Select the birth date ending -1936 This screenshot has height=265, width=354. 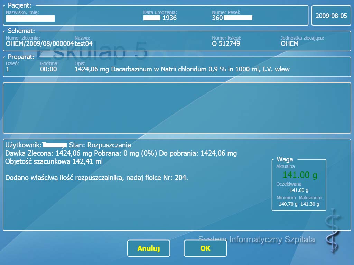[x=160, y=18]
